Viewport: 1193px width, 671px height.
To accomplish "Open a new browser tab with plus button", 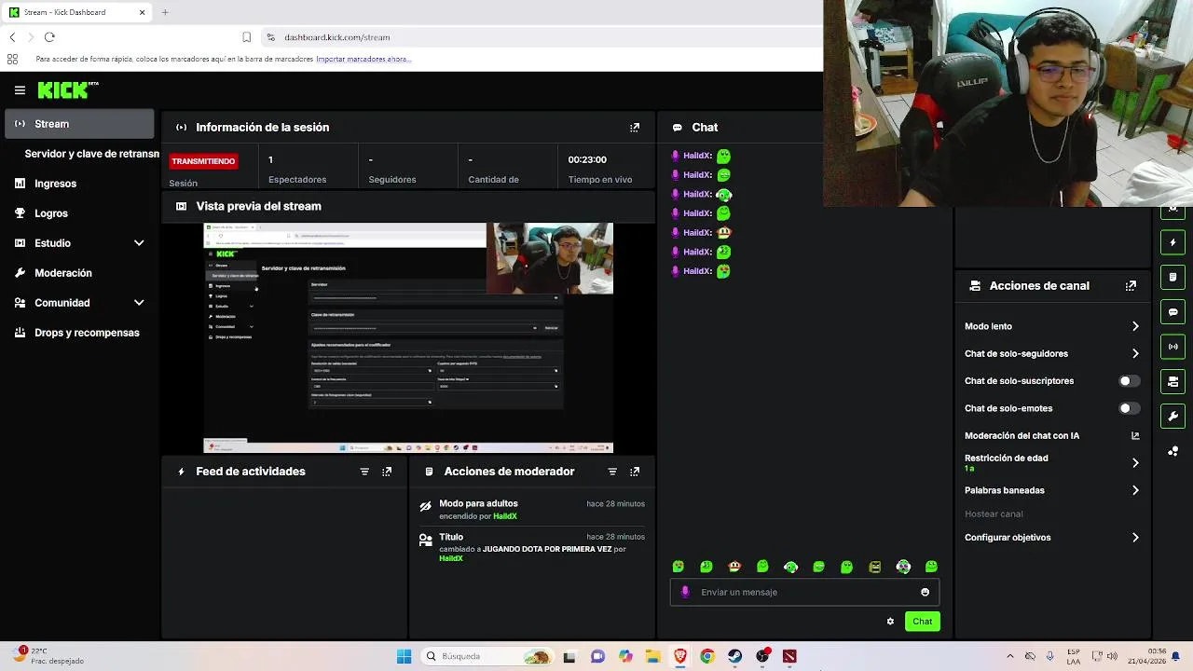I will 165,12.
